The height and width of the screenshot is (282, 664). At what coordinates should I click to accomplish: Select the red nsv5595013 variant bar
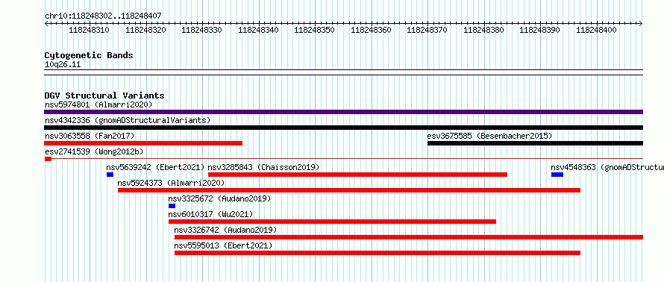pos(378,253)
